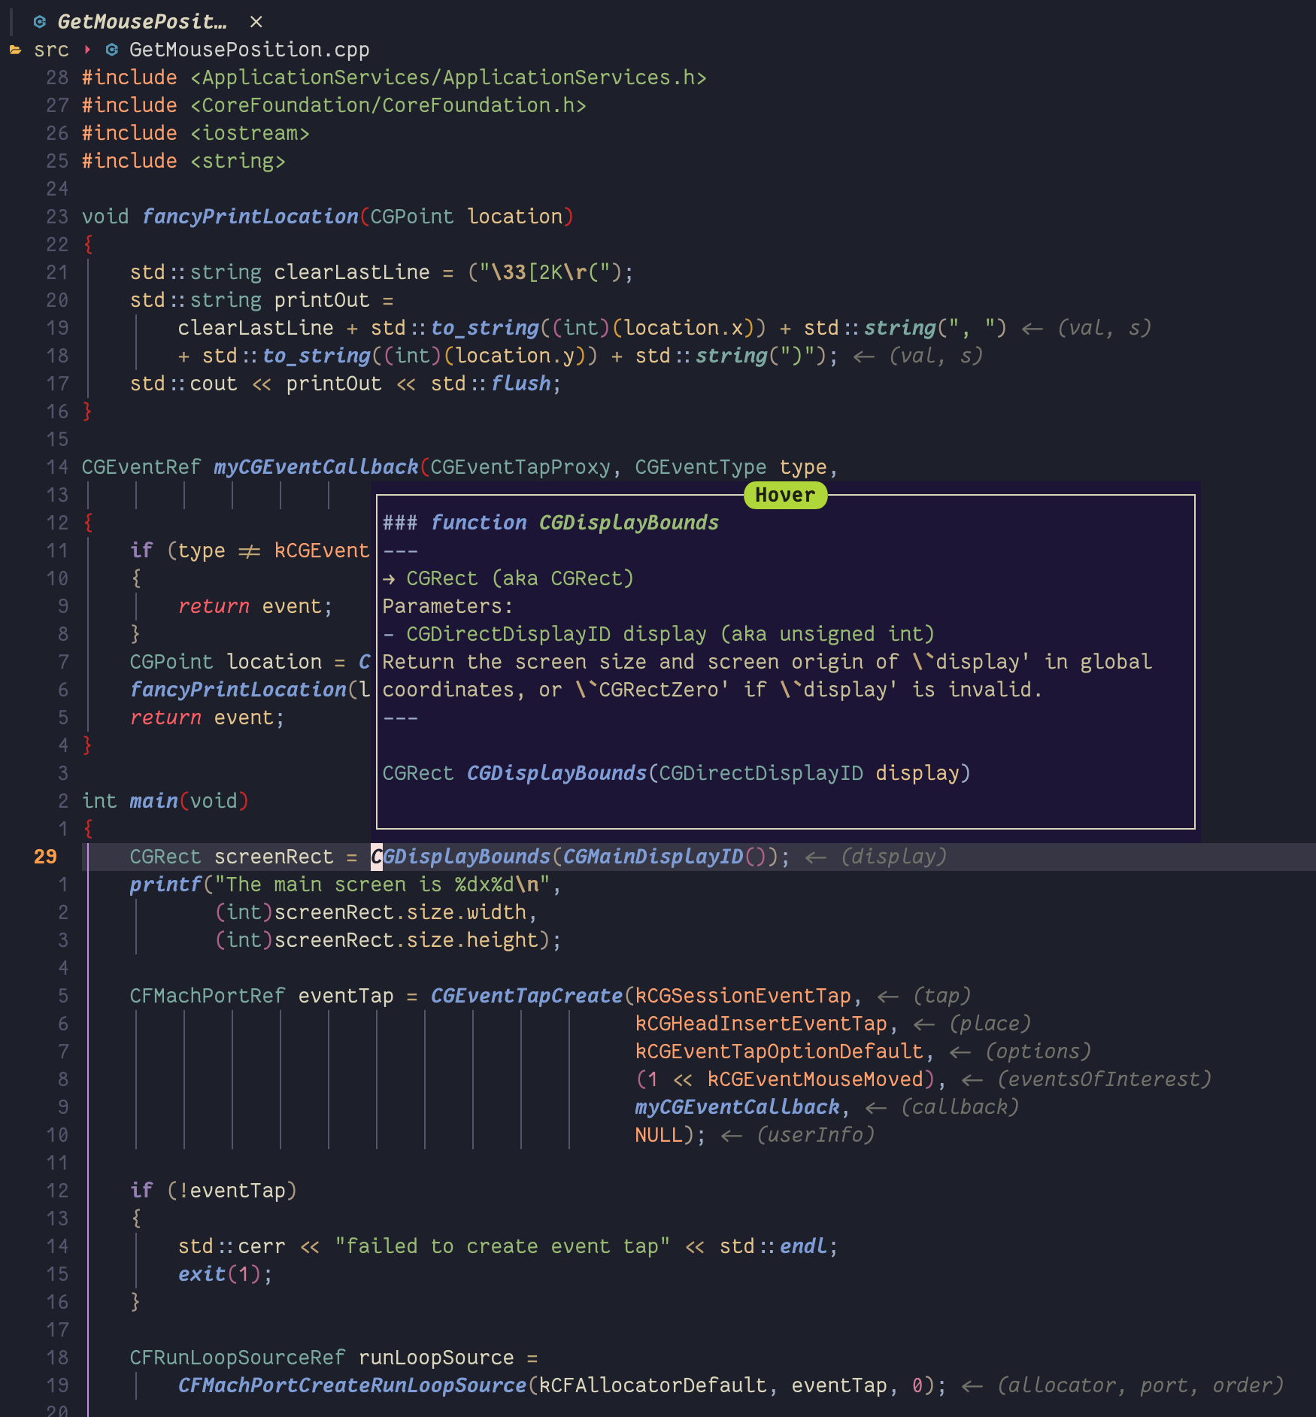Click the CGDisplayBounds signature inside the hover popup

[x=557, y=772]
